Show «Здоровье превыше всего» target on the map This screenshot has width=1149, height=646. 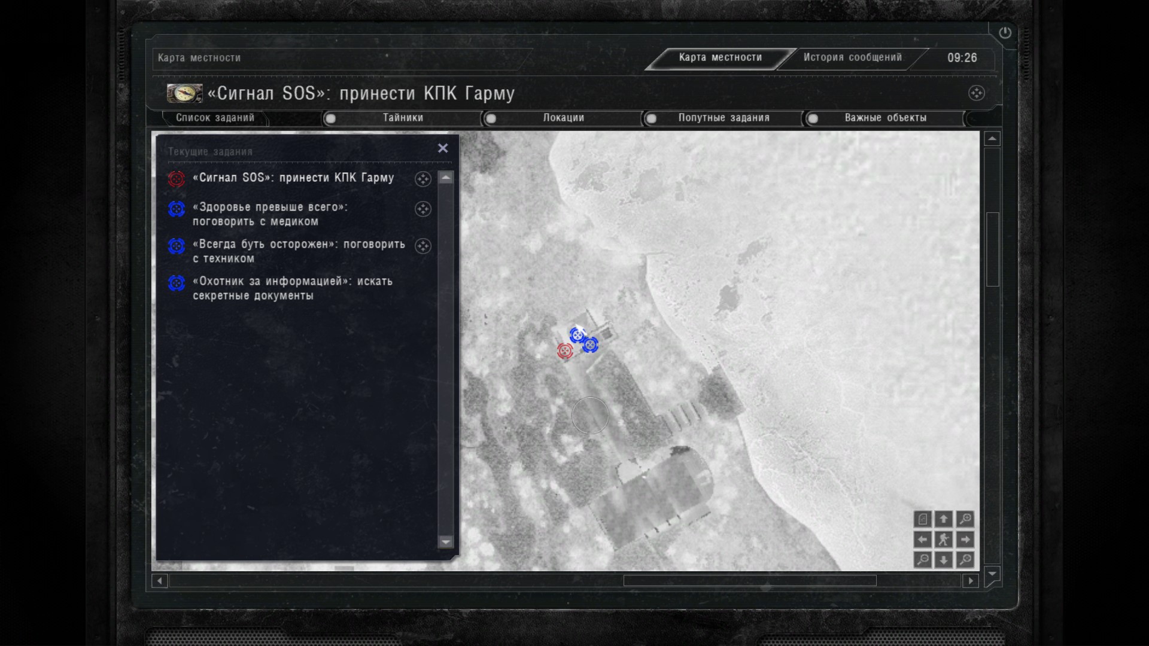pos(423,209)
